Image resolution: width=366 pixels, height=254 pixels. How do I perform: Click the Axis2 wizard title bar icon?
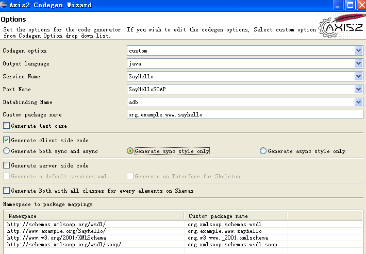pos(4,5)
